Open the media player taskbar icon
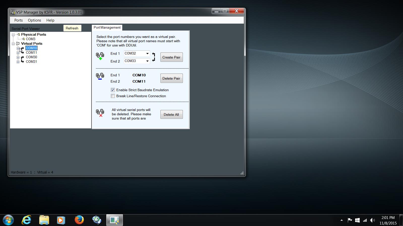This screenshot has height=226, width=403. tap(61, 220)
